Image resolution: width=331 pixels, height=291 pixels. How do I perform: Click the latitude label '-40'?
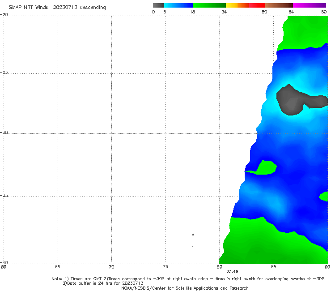click(4, 262)
